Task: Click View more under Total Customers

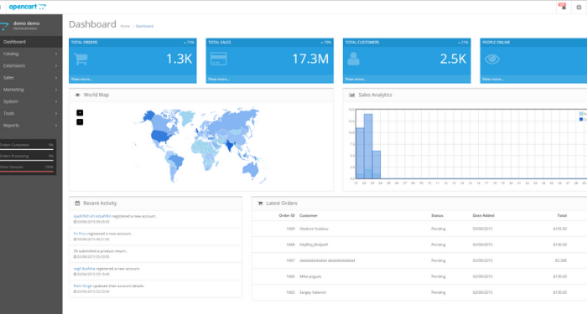Action: 356,80
